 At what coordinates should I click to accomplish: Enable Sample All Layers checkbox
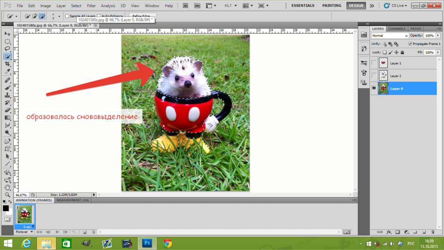tap(67, 16)
